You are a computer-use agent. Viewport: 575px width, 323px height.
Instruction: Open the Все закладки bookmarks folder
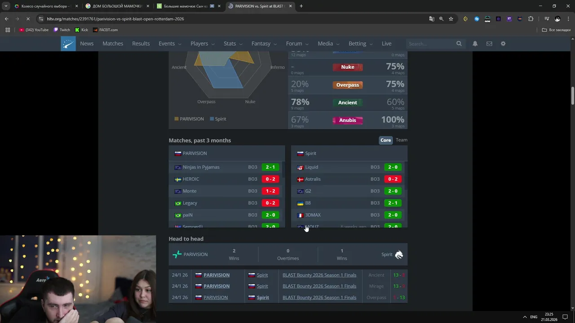tap(556, 30)
